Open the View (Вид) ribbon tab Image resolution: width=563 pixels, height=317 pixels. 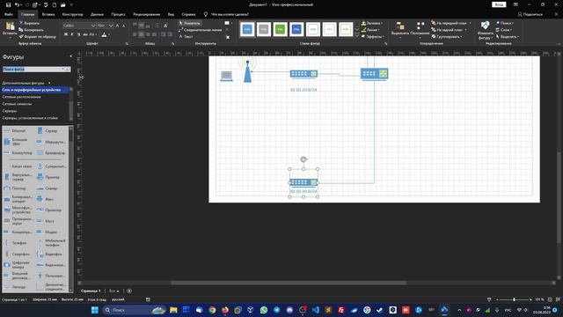(171, 14)
